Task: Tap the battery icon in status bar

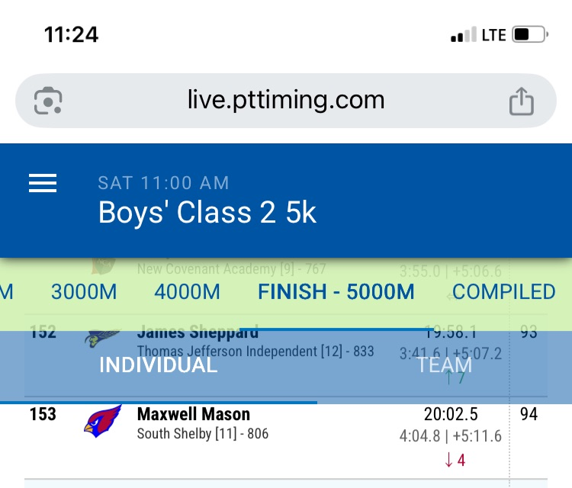Action: click(x=530, y=35)
